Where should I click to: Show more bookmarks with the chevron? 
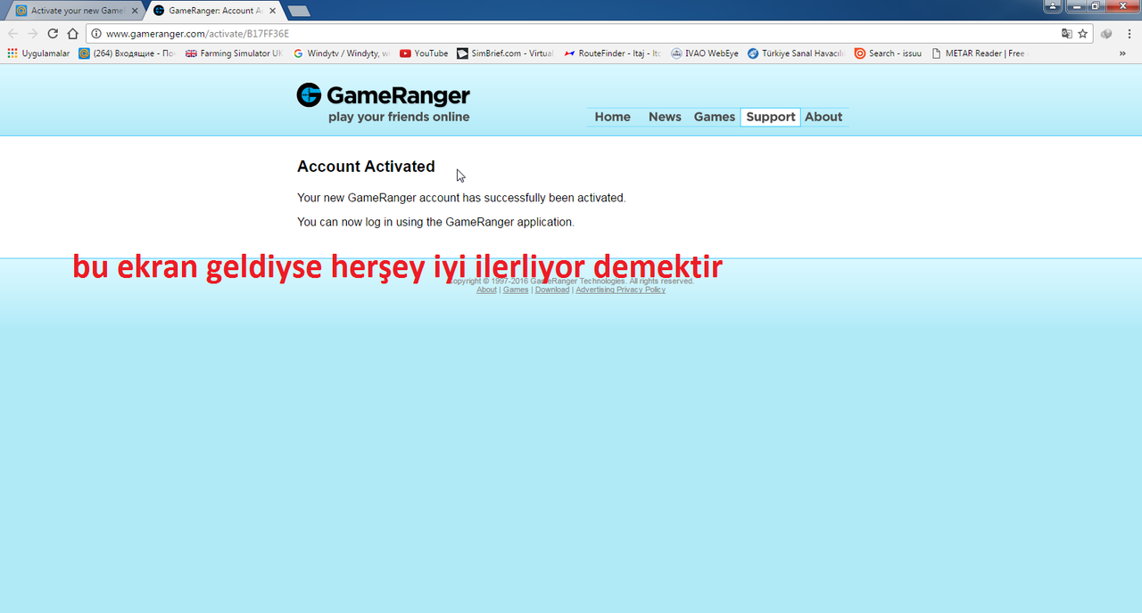(1122, 53)
